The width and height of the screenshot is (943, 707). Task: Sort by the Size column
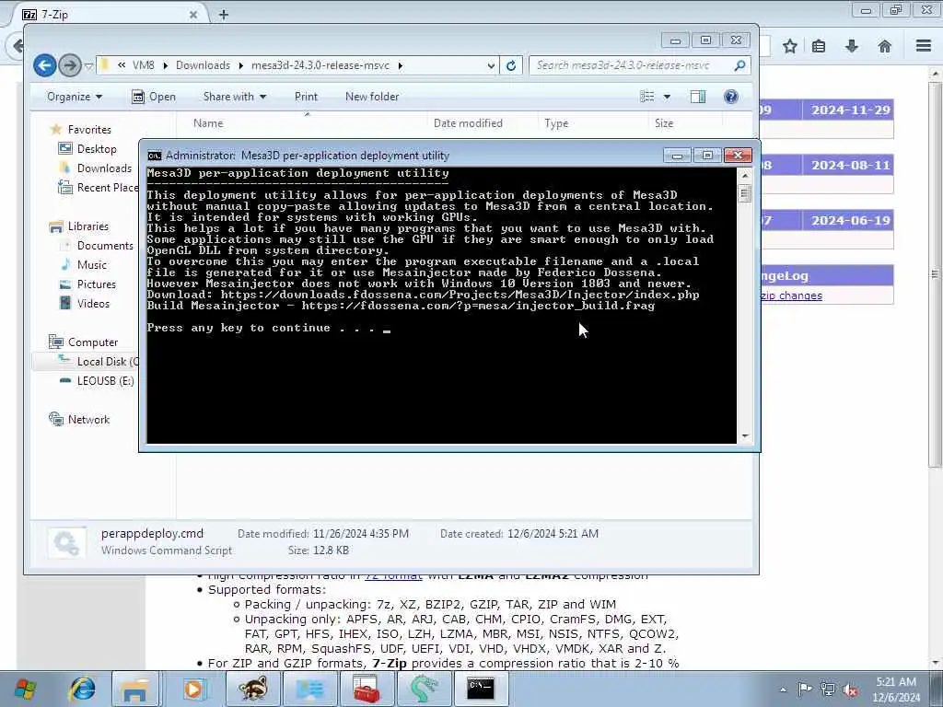point(664,123)
